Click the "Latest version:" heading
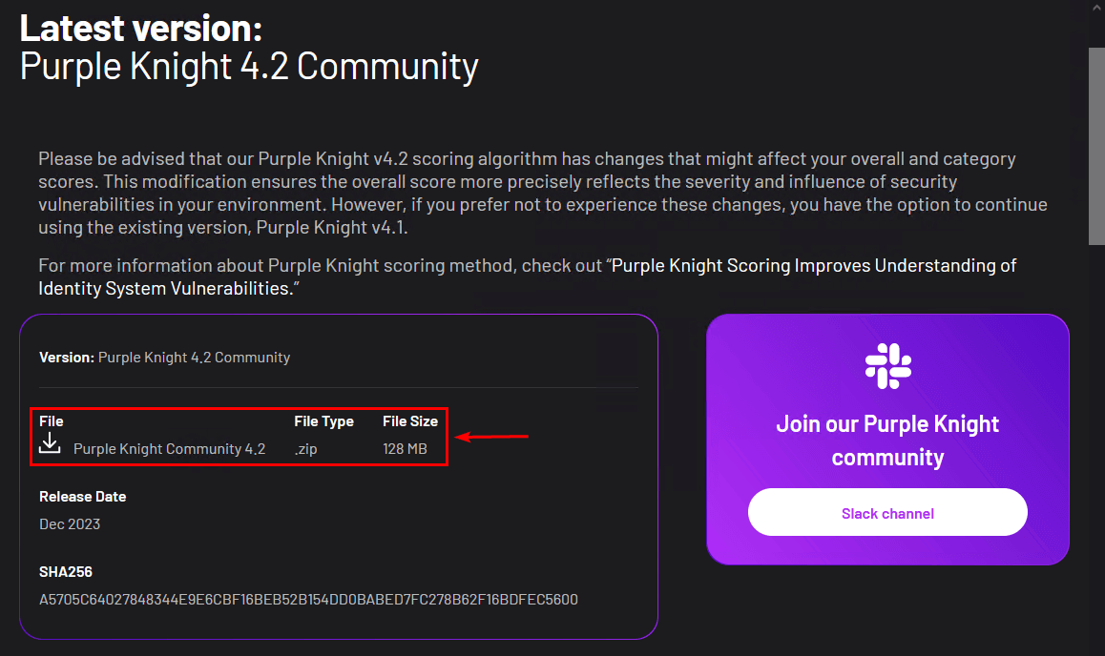The height and width of the screenshot is (656, 1105). tap(140, 28)
